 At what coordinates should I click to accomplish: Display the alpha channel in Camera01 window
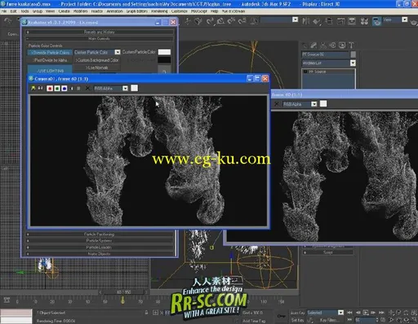pyautogui.click(x=72, y=89)
